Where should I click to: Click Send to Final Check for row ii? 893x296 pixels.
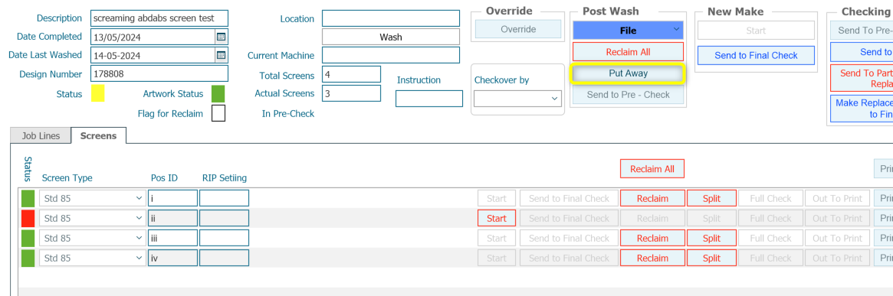pyautogui.click(x=569, y=218)
